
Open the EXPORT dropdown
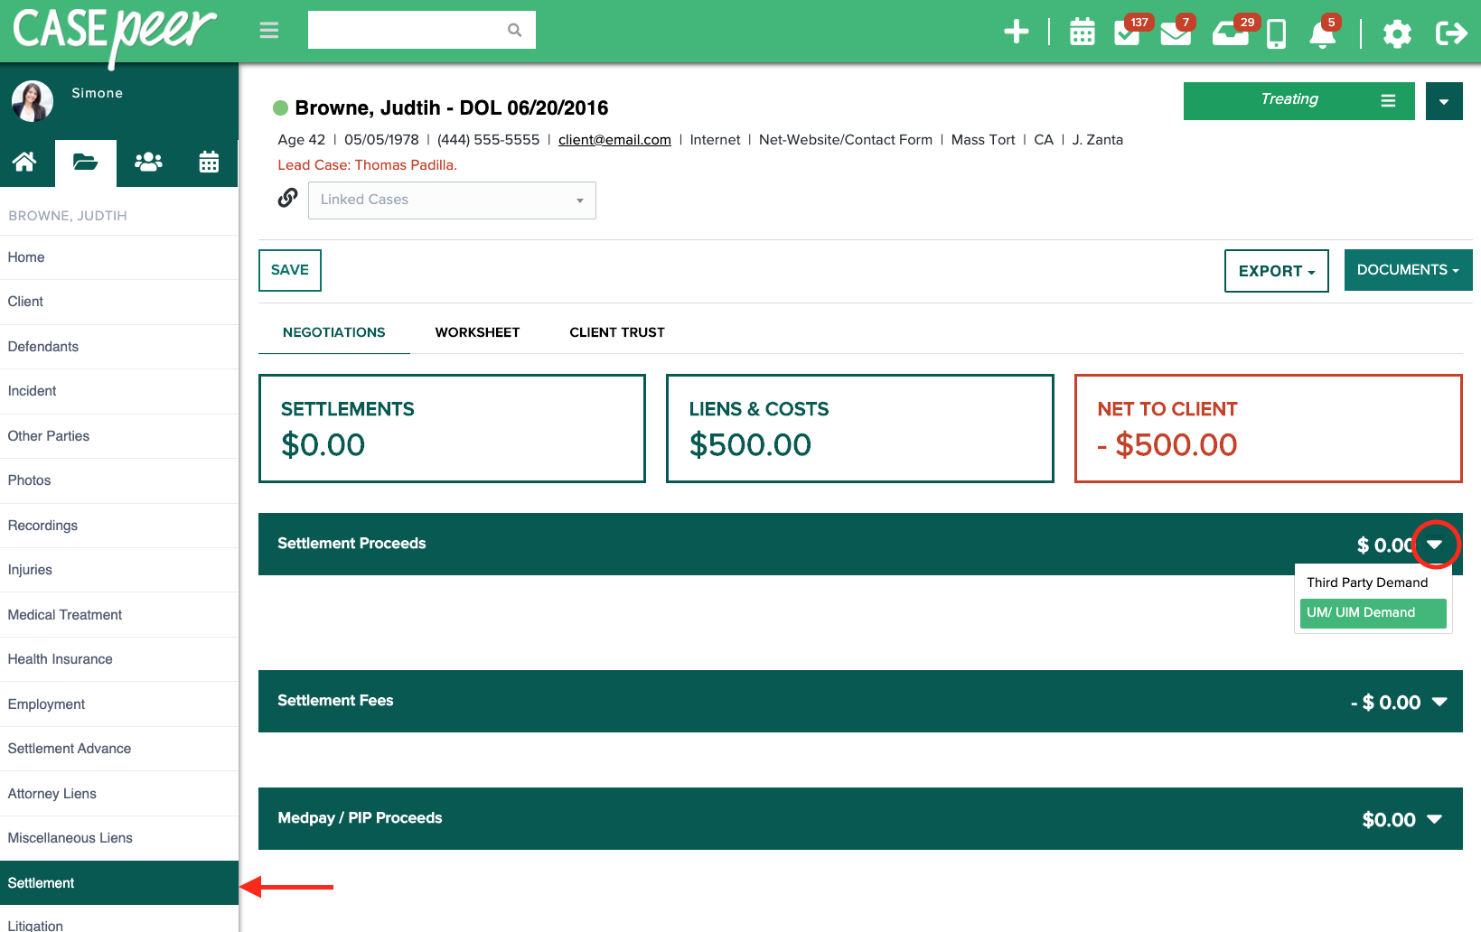click(x=1275, y=270)
